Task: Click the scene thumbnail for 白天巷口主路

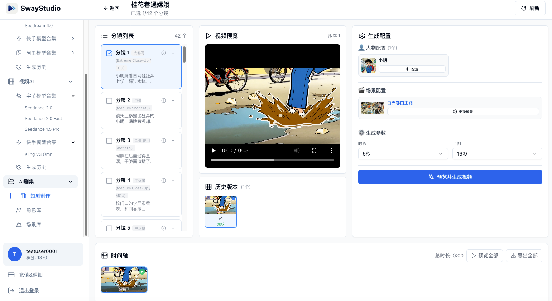Action: 373,108
